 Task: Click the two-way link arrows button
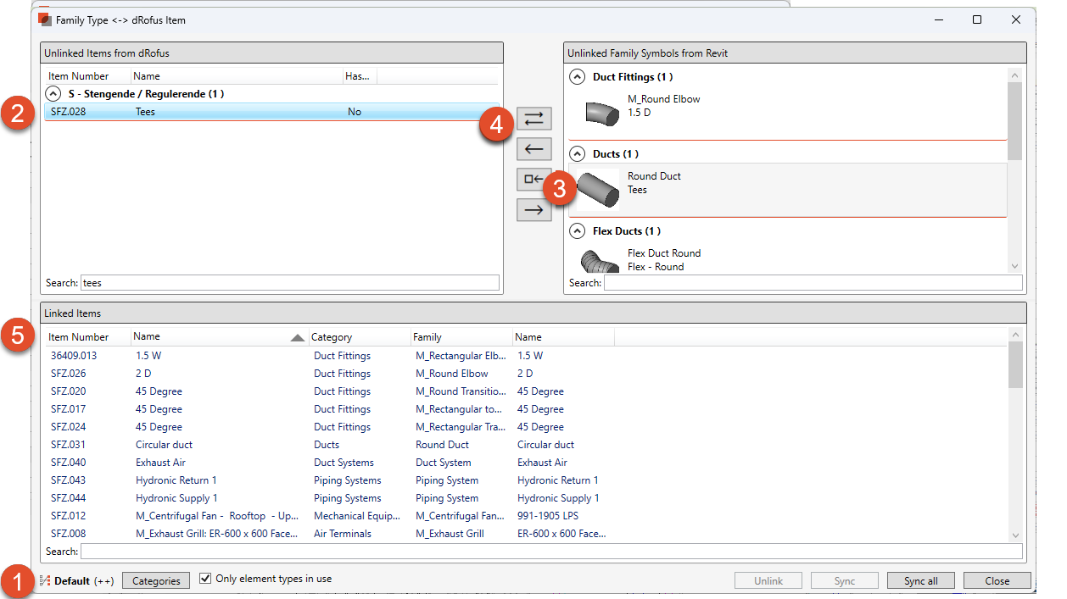534,119
